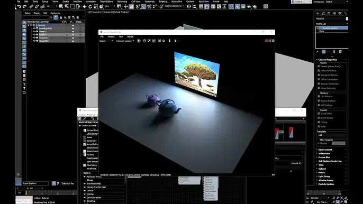363x204 pixels.
Task: Click the Undo arrow in main toolbar
Action: click(19, 6)
